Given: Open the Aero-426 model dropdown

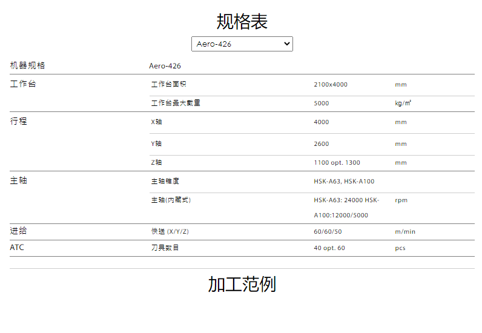Looking at the screenshot, I should (242, 44).
